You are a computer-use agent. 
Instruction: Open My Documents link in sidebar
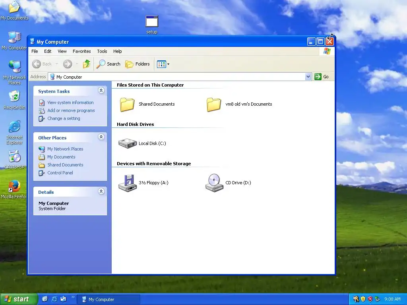click(x=61, y=157)
